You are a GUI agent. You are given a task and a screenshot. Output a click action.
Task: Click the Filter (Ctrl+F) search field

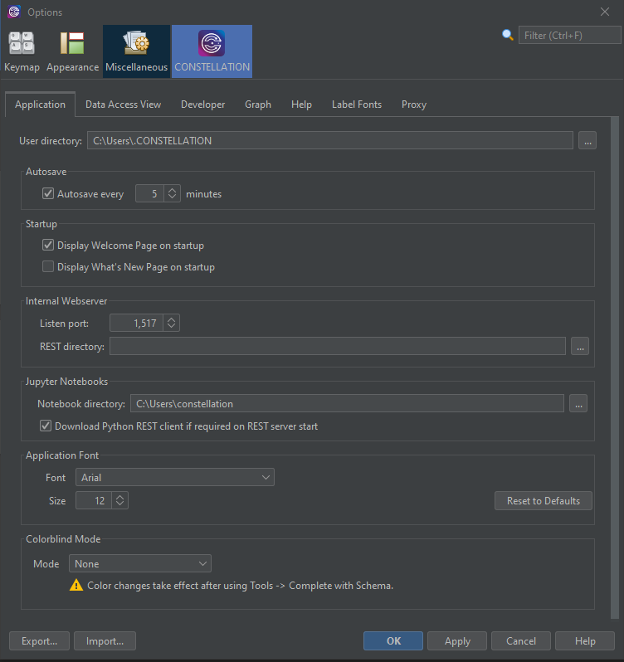(569, 35)
